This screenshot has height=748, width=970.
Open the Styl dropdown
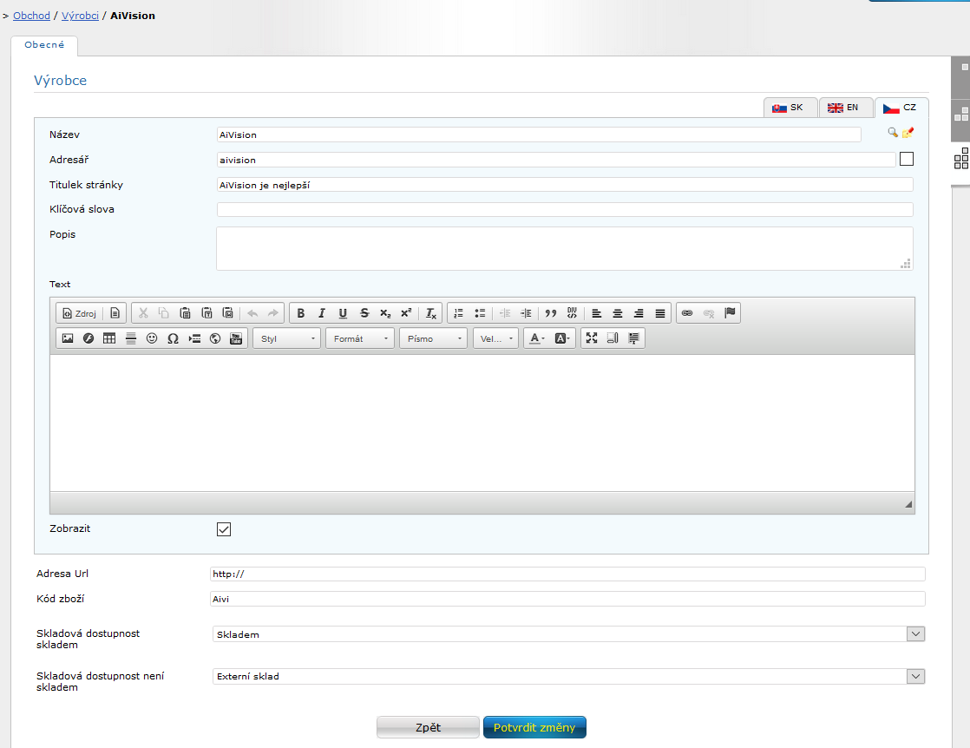click(x=287, y=338)
